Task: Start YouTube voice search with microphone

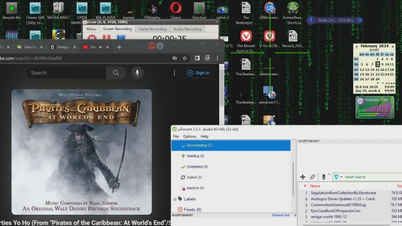Action: [x=138, y=73]
